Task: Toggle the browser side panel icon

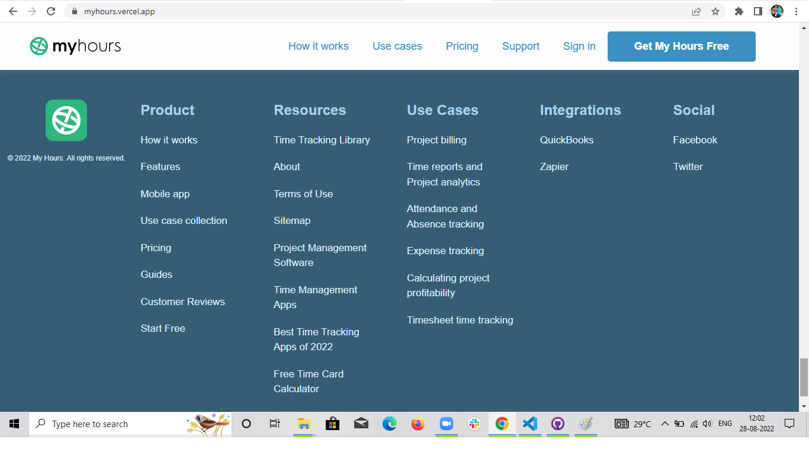Action: tap(757, 11)
